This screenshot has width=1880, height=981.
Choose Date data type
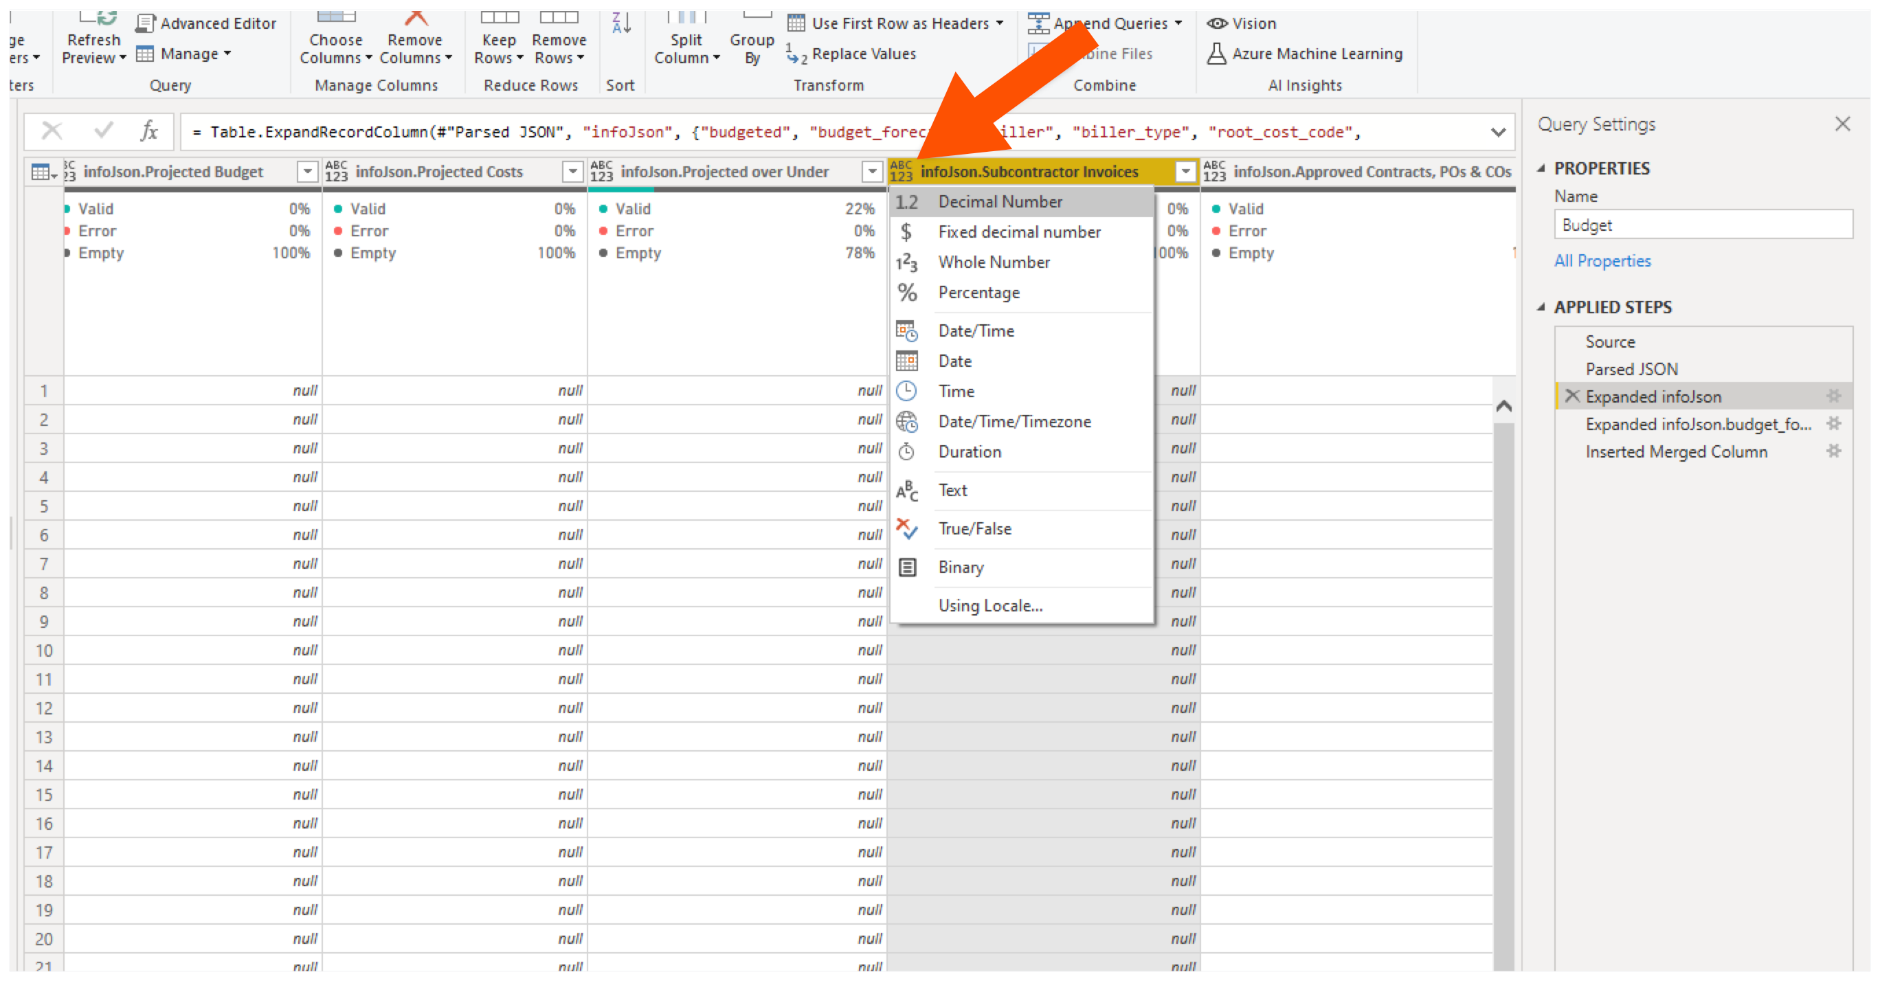(x=1022, y=361)
